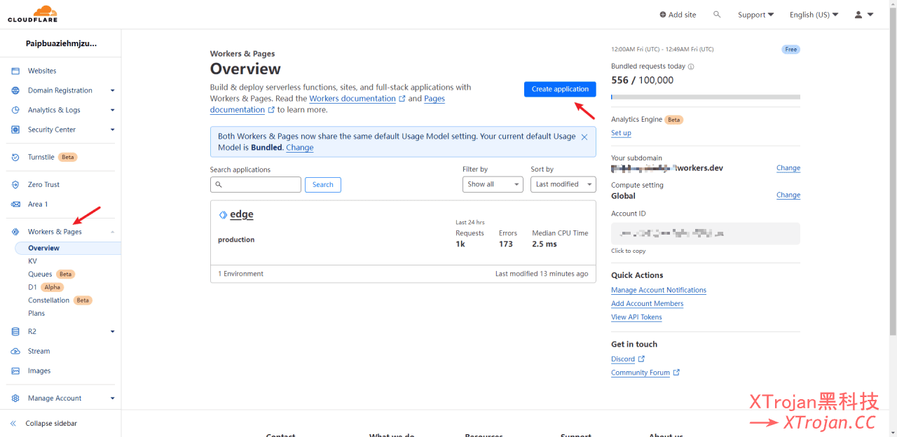Click the Create application button
This screenshot has height=437, width=897.
pos(560,89)
